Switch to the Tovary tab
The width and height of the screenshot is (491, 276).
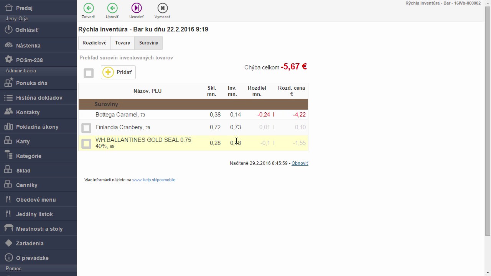click(123, 43)
